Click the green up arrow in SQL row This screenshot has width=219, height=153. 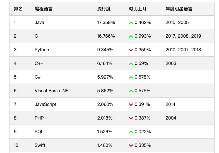(131, 132)
